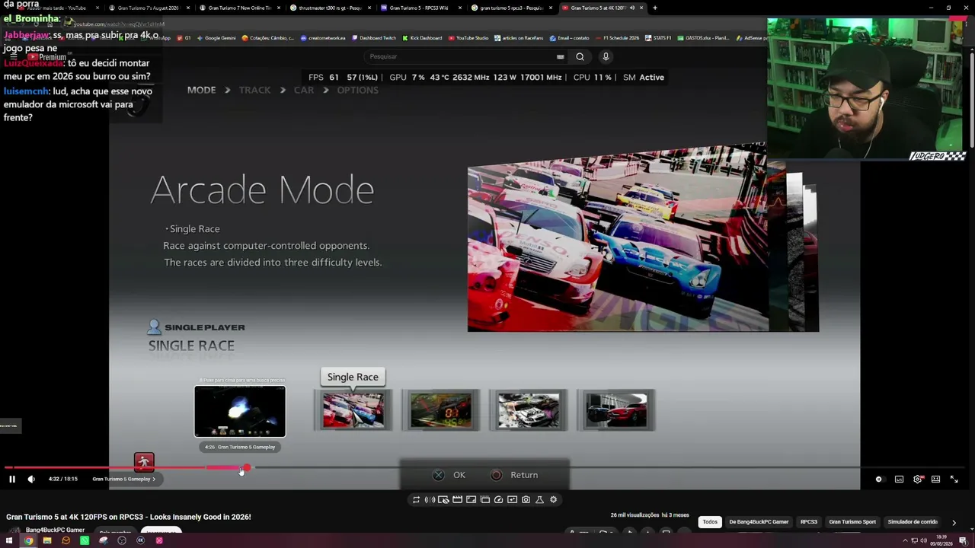Open the Gran Turismo 5 Gameplay chapter label
Screen dimensions: 975x548
(x=123, y=479)
